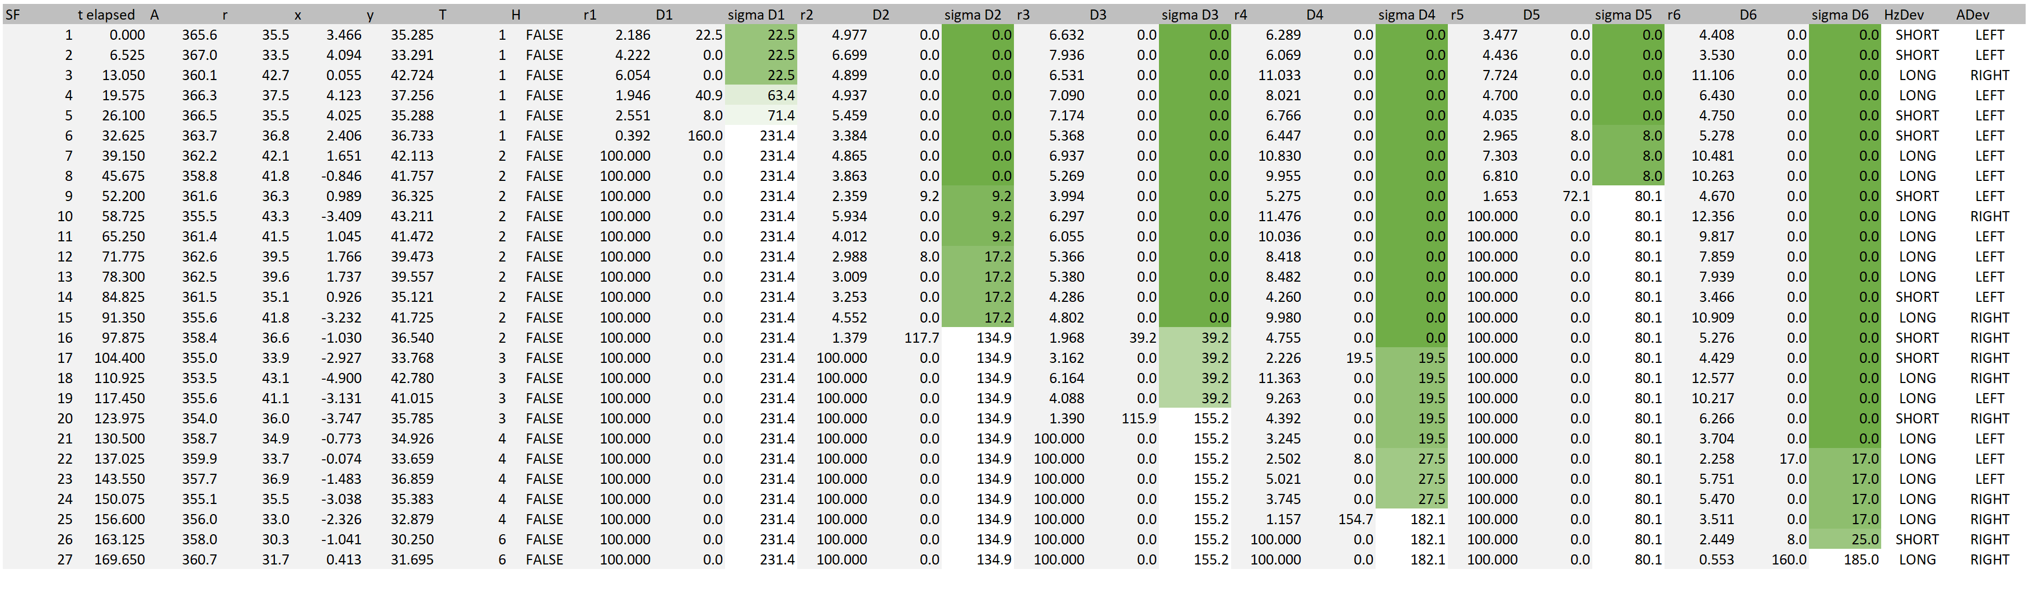Select the cell containing 0.000
2029x616 pixels.
coord(127,35)
